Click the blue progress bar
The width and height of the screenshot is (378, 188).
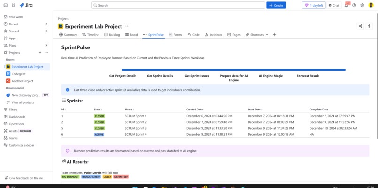(x=234, y=70)
